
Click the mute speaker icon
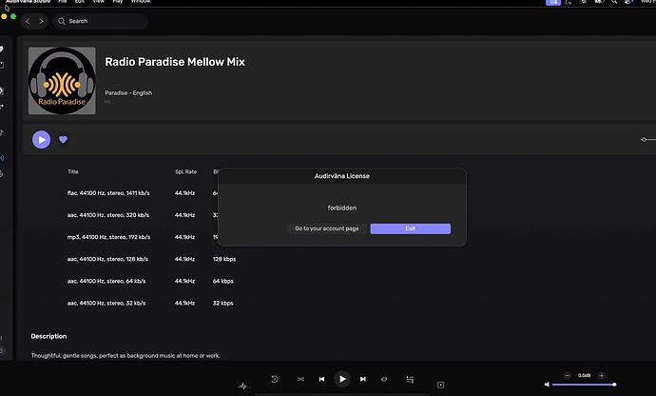pos(547,385)
